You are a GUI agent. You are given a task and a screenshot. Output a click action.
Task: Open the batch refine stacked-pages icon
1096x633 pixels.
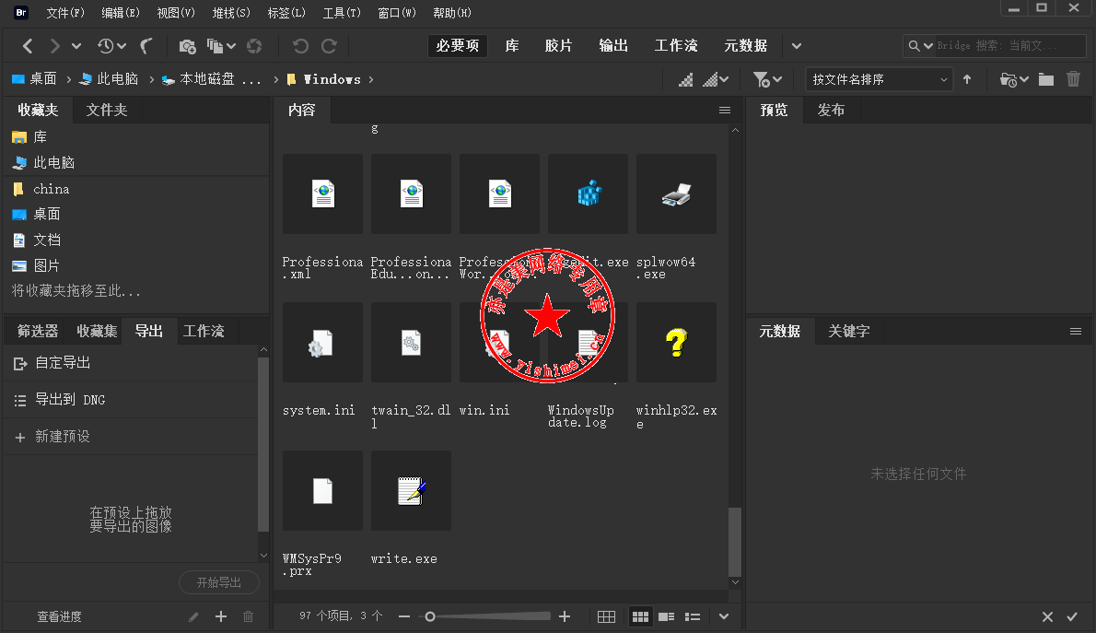[215, 46]
